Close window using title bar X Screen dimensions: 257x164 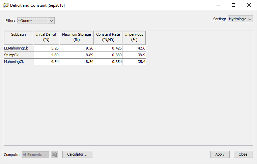[x=249, y=5]
